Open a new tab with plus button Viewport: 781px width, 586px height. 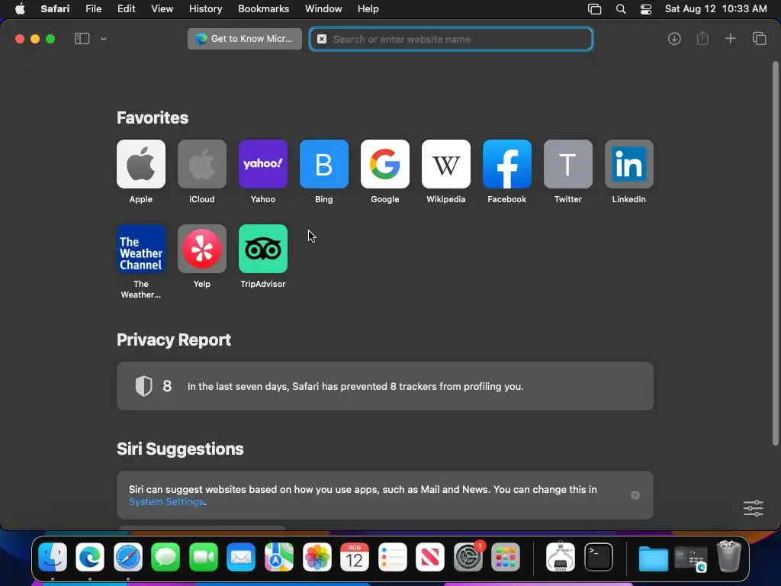pyautogui.click(x=730, y=39)
